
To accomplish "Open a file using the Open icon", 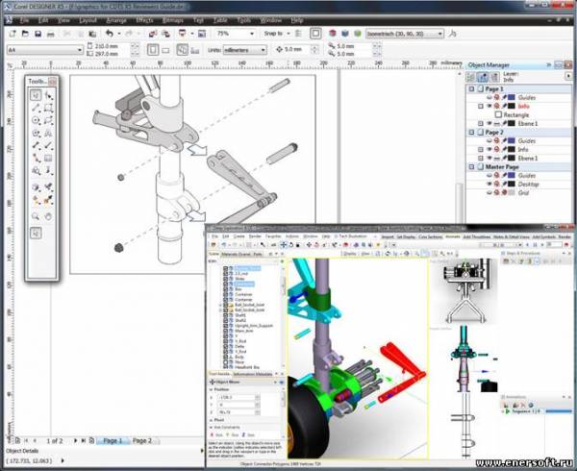I will tap(25, 34).
